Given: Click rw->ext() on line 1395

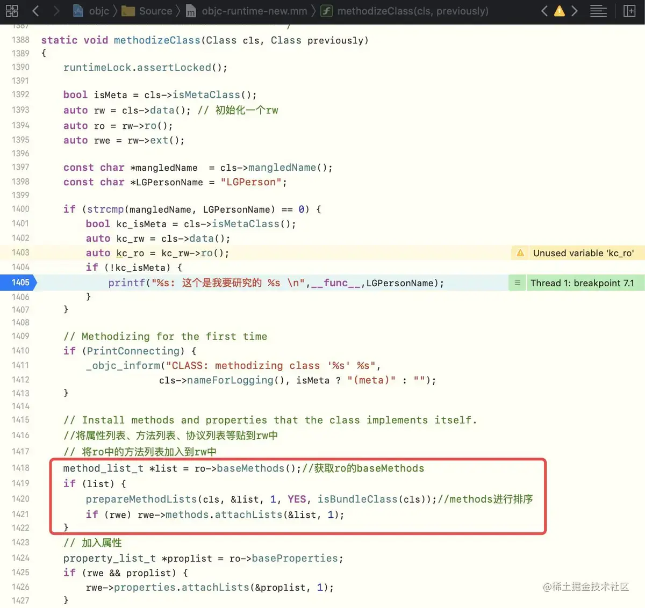Looking at the screenshot, I should pos(156,141).
